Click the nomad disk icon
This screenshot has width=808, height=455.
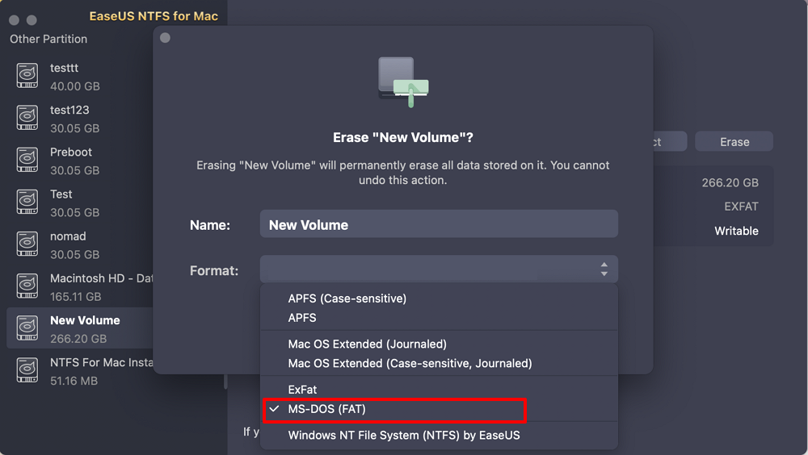coord(27,244)
